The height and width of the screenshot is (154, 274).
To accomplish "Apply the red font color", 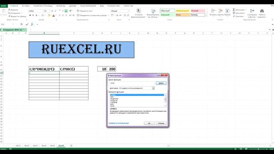I will (x=54, y=15).
